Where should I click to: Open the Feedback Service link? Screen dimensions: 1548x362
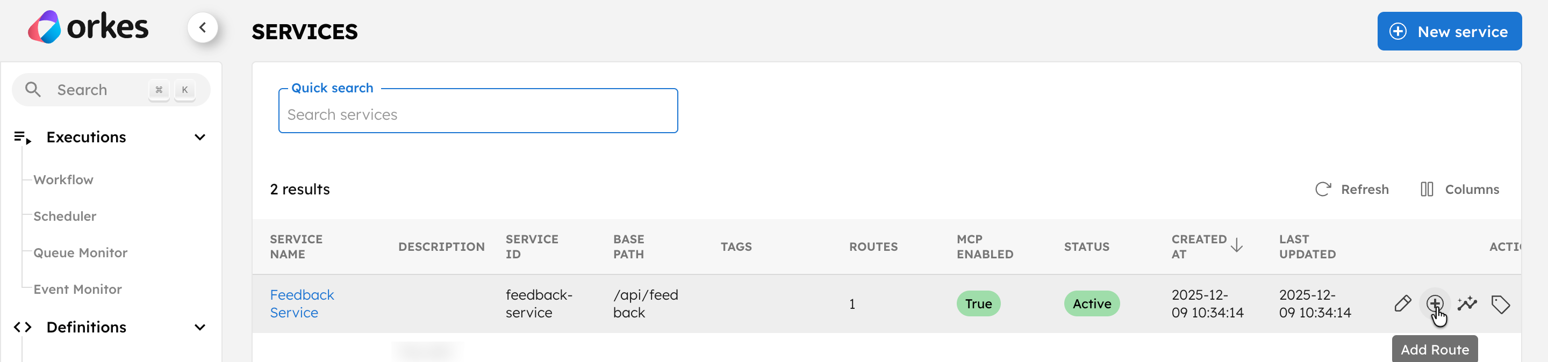tap(302, 303)
